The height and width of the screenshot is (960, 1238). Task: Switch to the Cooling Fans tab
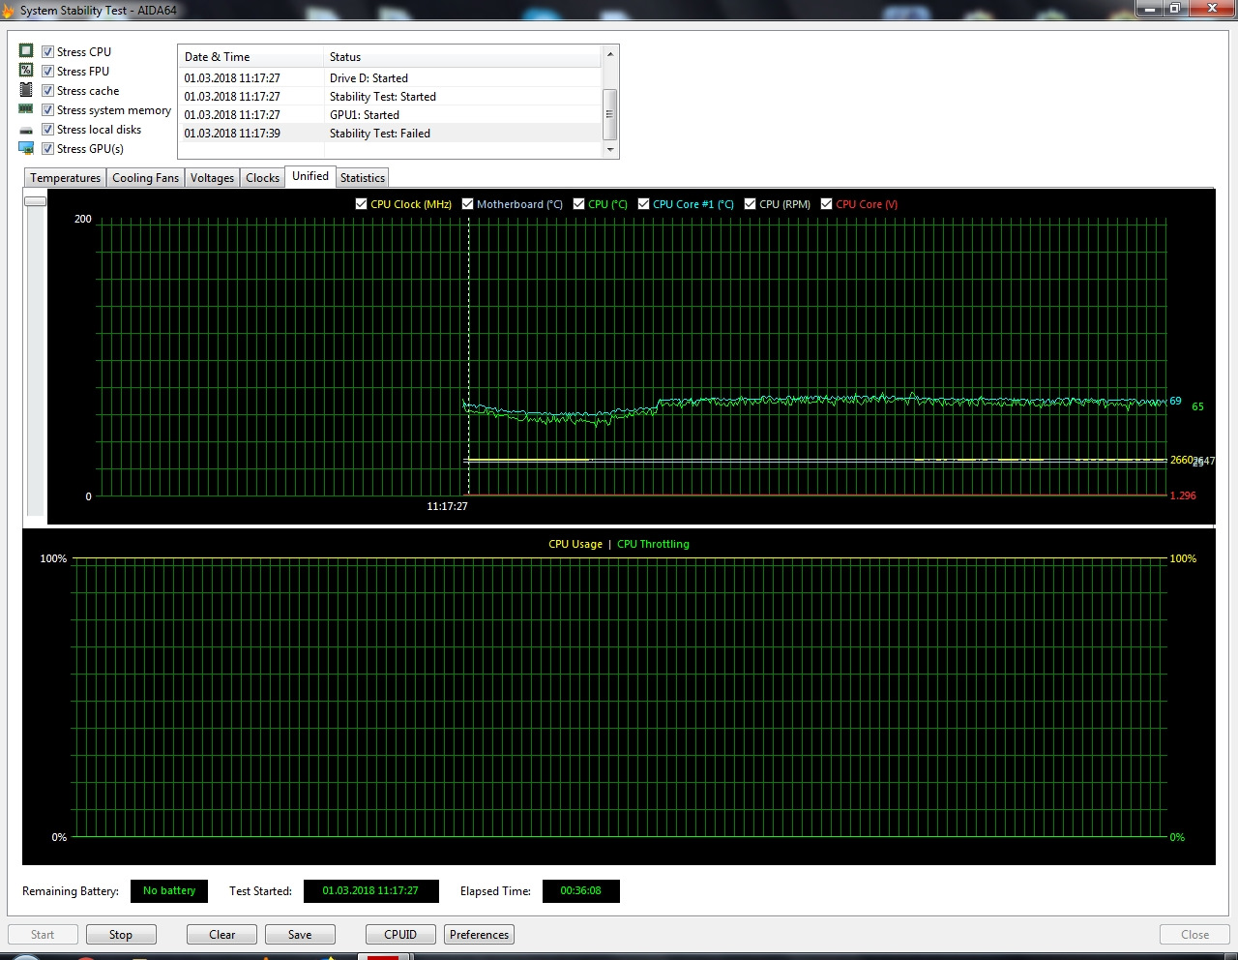[x=145, y=178]
